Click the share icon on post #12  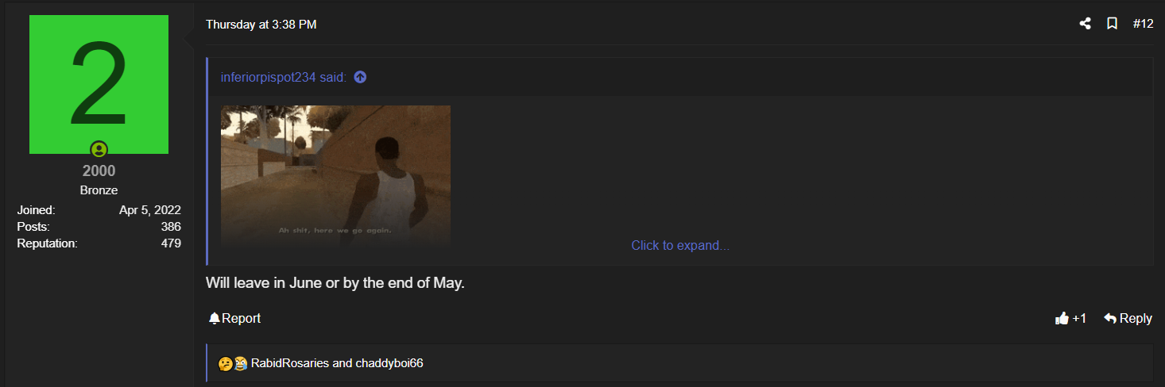click(x=1085, y=24)
